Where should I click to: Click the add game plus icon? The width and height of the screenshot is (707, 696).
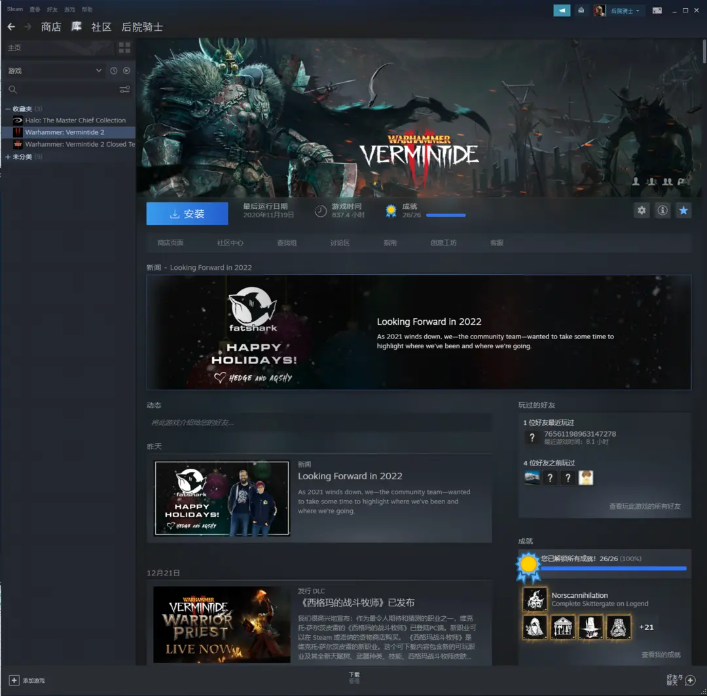pos(14,680)
